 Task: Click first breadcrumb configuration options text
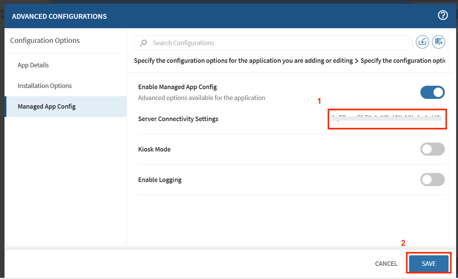243,61
